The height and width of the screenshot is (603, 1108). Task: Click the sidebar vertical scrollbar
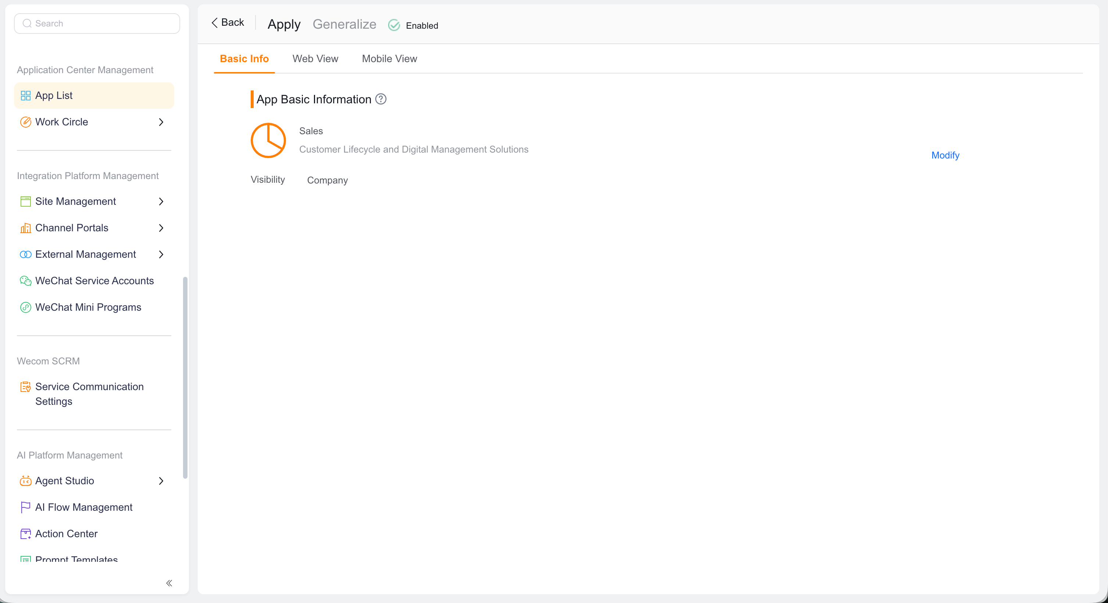(185, 378)
